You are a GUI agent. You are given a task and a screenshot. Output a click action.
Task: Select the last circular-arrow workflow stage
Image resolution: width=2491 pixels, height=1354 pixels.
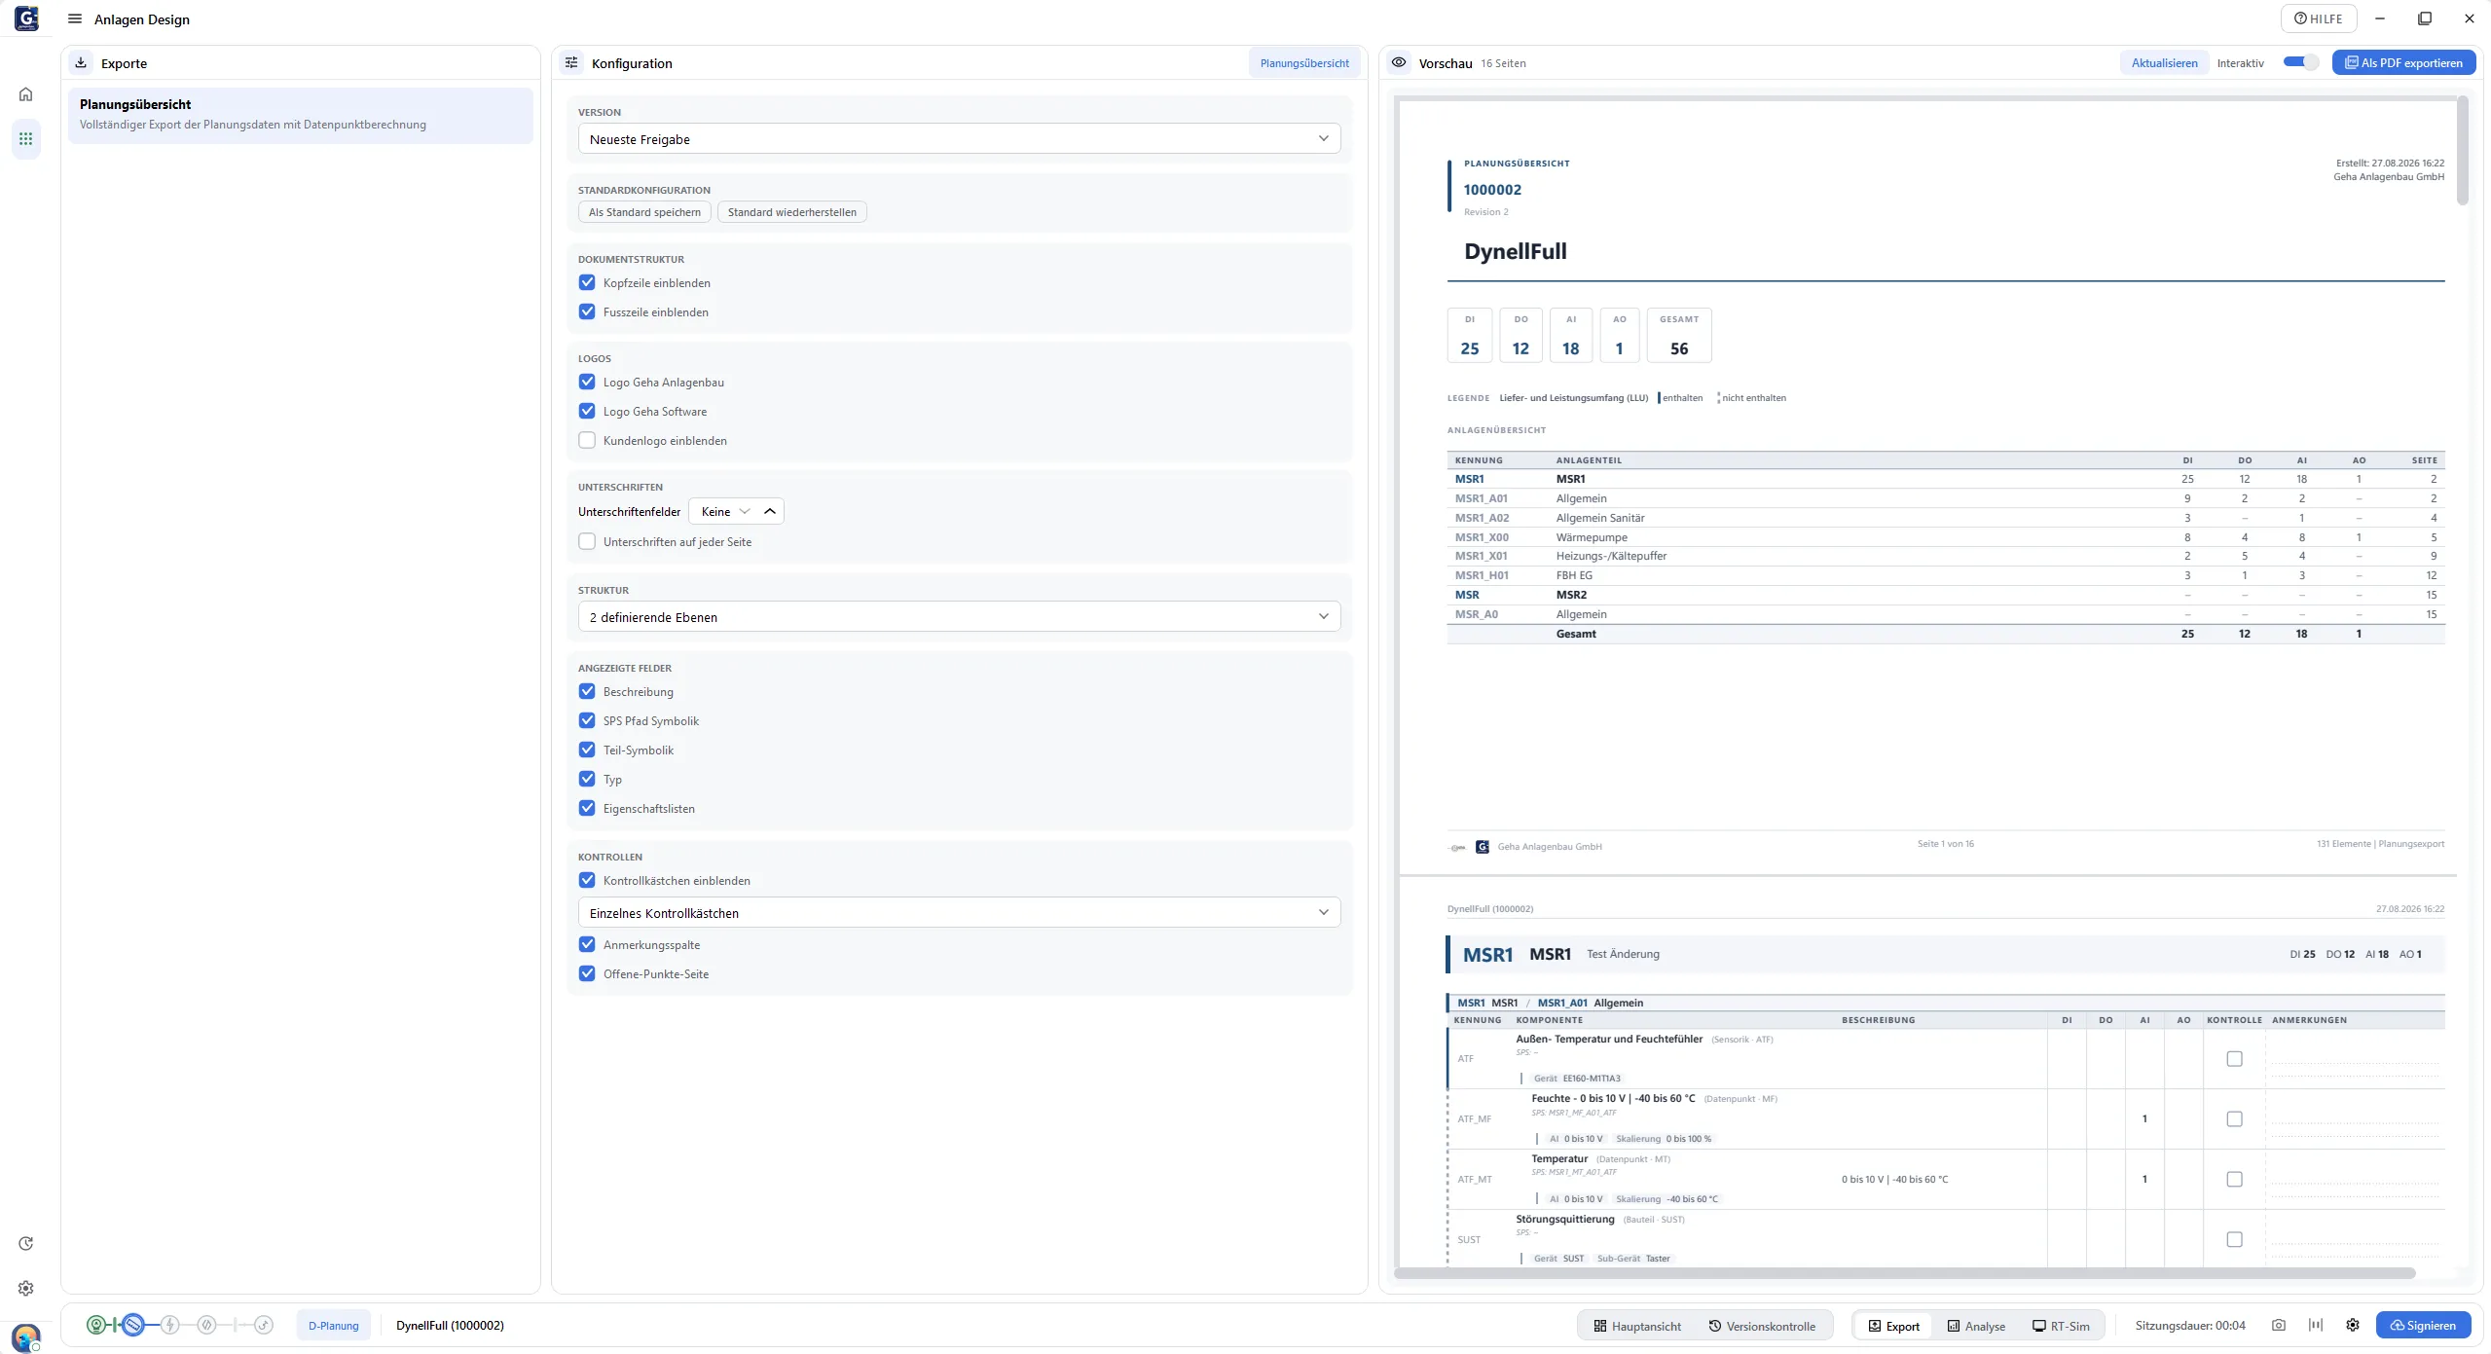pyautogui.click(x=264, y=1326)
